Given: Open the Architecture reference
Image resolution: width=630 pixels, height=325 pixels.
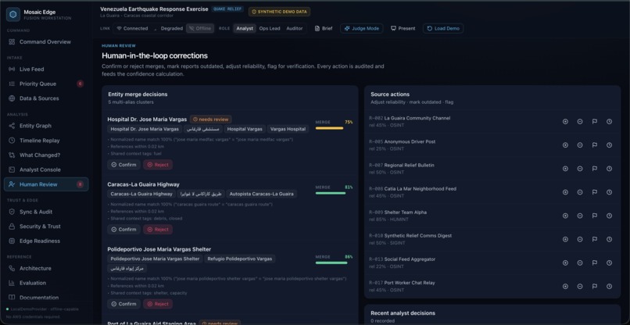Looking at the screenshot, I should point(46,268).
